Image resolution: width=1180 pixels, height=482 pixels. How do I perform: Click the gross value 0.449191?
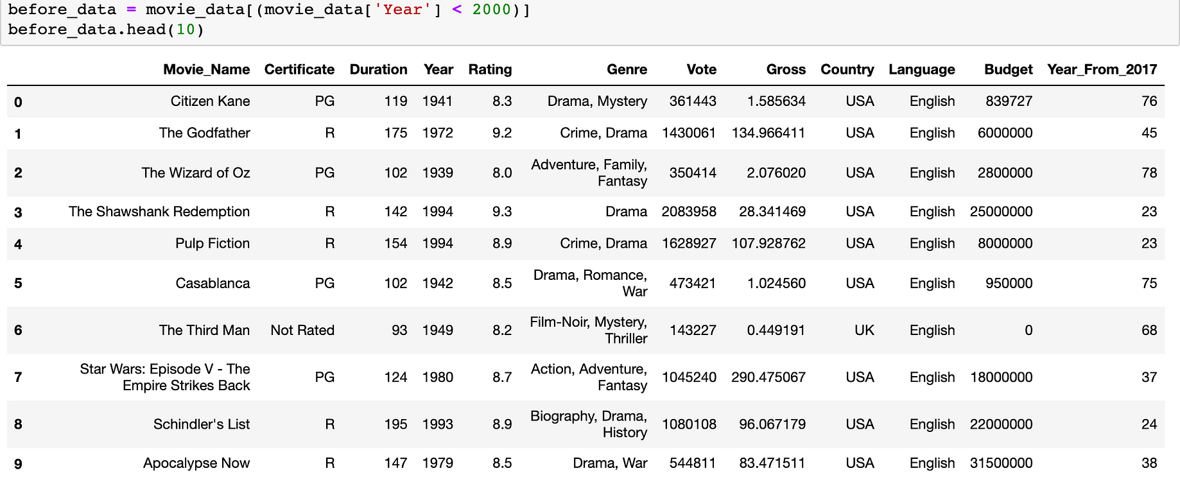pyautogui.click(x=776, y=330)
